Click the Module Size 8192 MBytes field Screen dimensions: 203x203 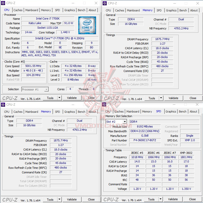tap(145, 126)
